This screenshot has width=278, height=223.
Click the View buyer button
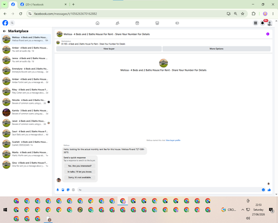109,49
